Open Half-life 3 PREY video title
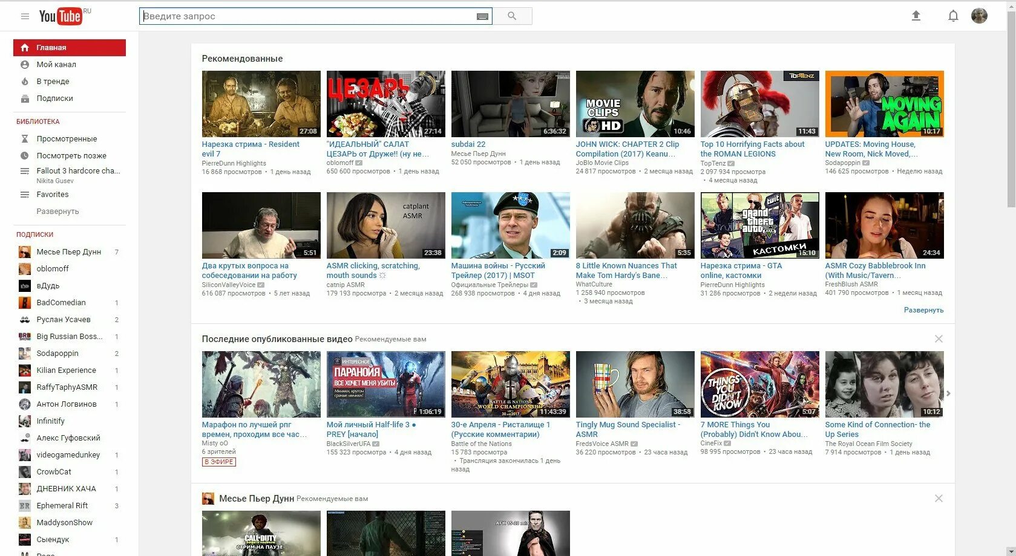The width and height of the screenshot is (1016, 556). pyautogui.click(x=372, y=430)
